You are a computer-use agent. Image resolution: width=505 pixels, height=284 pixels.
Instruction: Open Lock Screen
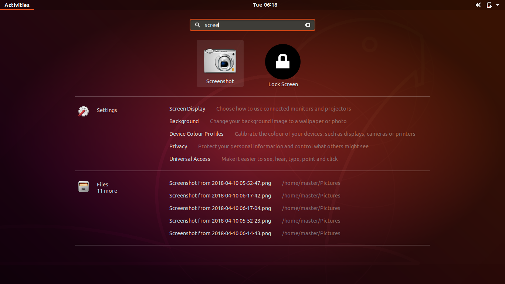[x=282, y=62]
